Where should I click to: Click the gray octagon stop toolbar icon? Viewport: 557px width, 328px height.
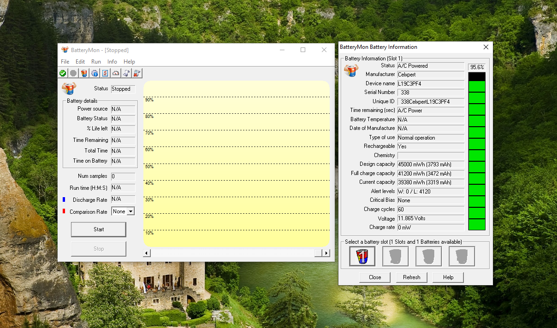point(73,73)
